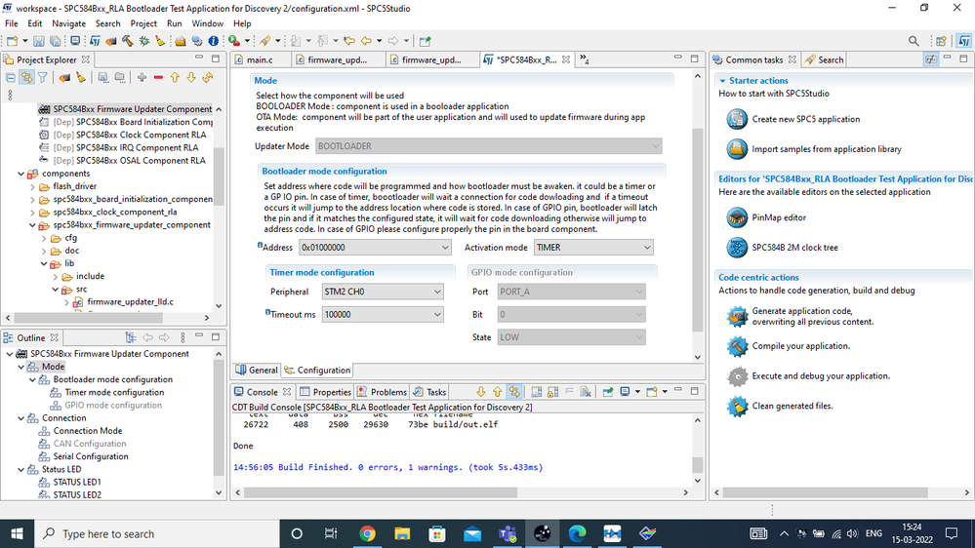975x548 pixels.
Task: Expand the cfg folder in tree
Action: [x=44, y=238]
